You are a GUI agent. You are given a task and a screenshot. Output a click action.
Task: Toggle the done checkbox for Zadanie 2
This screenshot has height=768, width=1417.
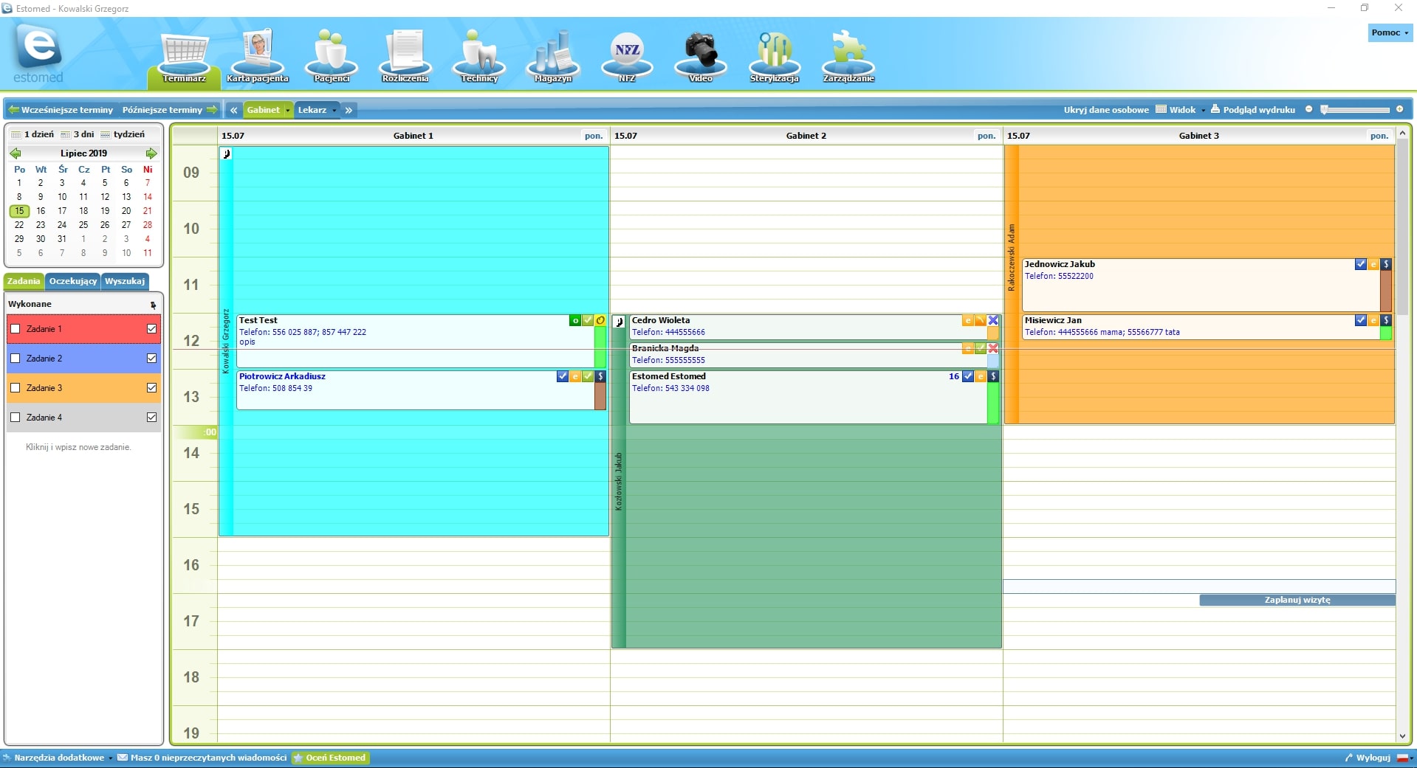pos(151,359)
